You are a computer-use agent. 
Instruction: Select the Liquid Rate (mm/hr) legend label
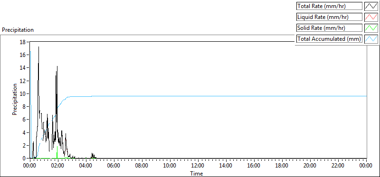pyautogui.click(x=329, y=17)
